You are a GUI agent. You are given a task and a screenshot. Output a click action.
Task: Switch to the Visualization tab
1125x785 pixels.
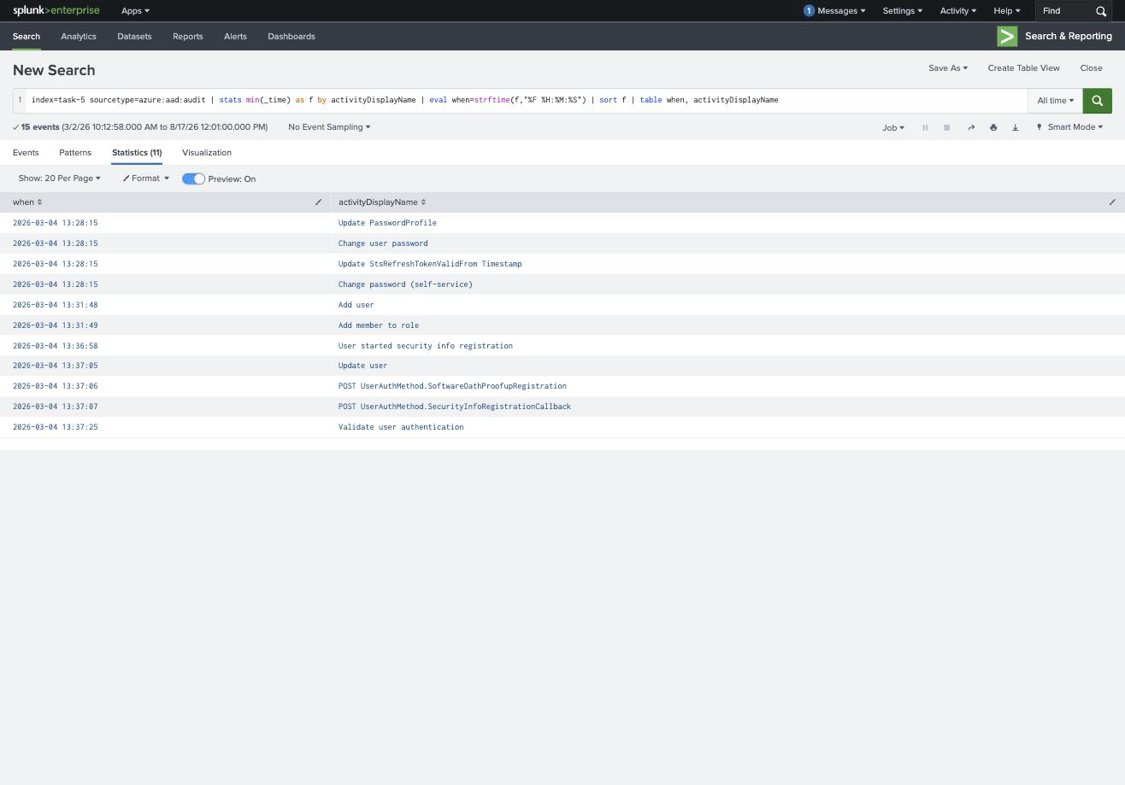click(207, 153)
